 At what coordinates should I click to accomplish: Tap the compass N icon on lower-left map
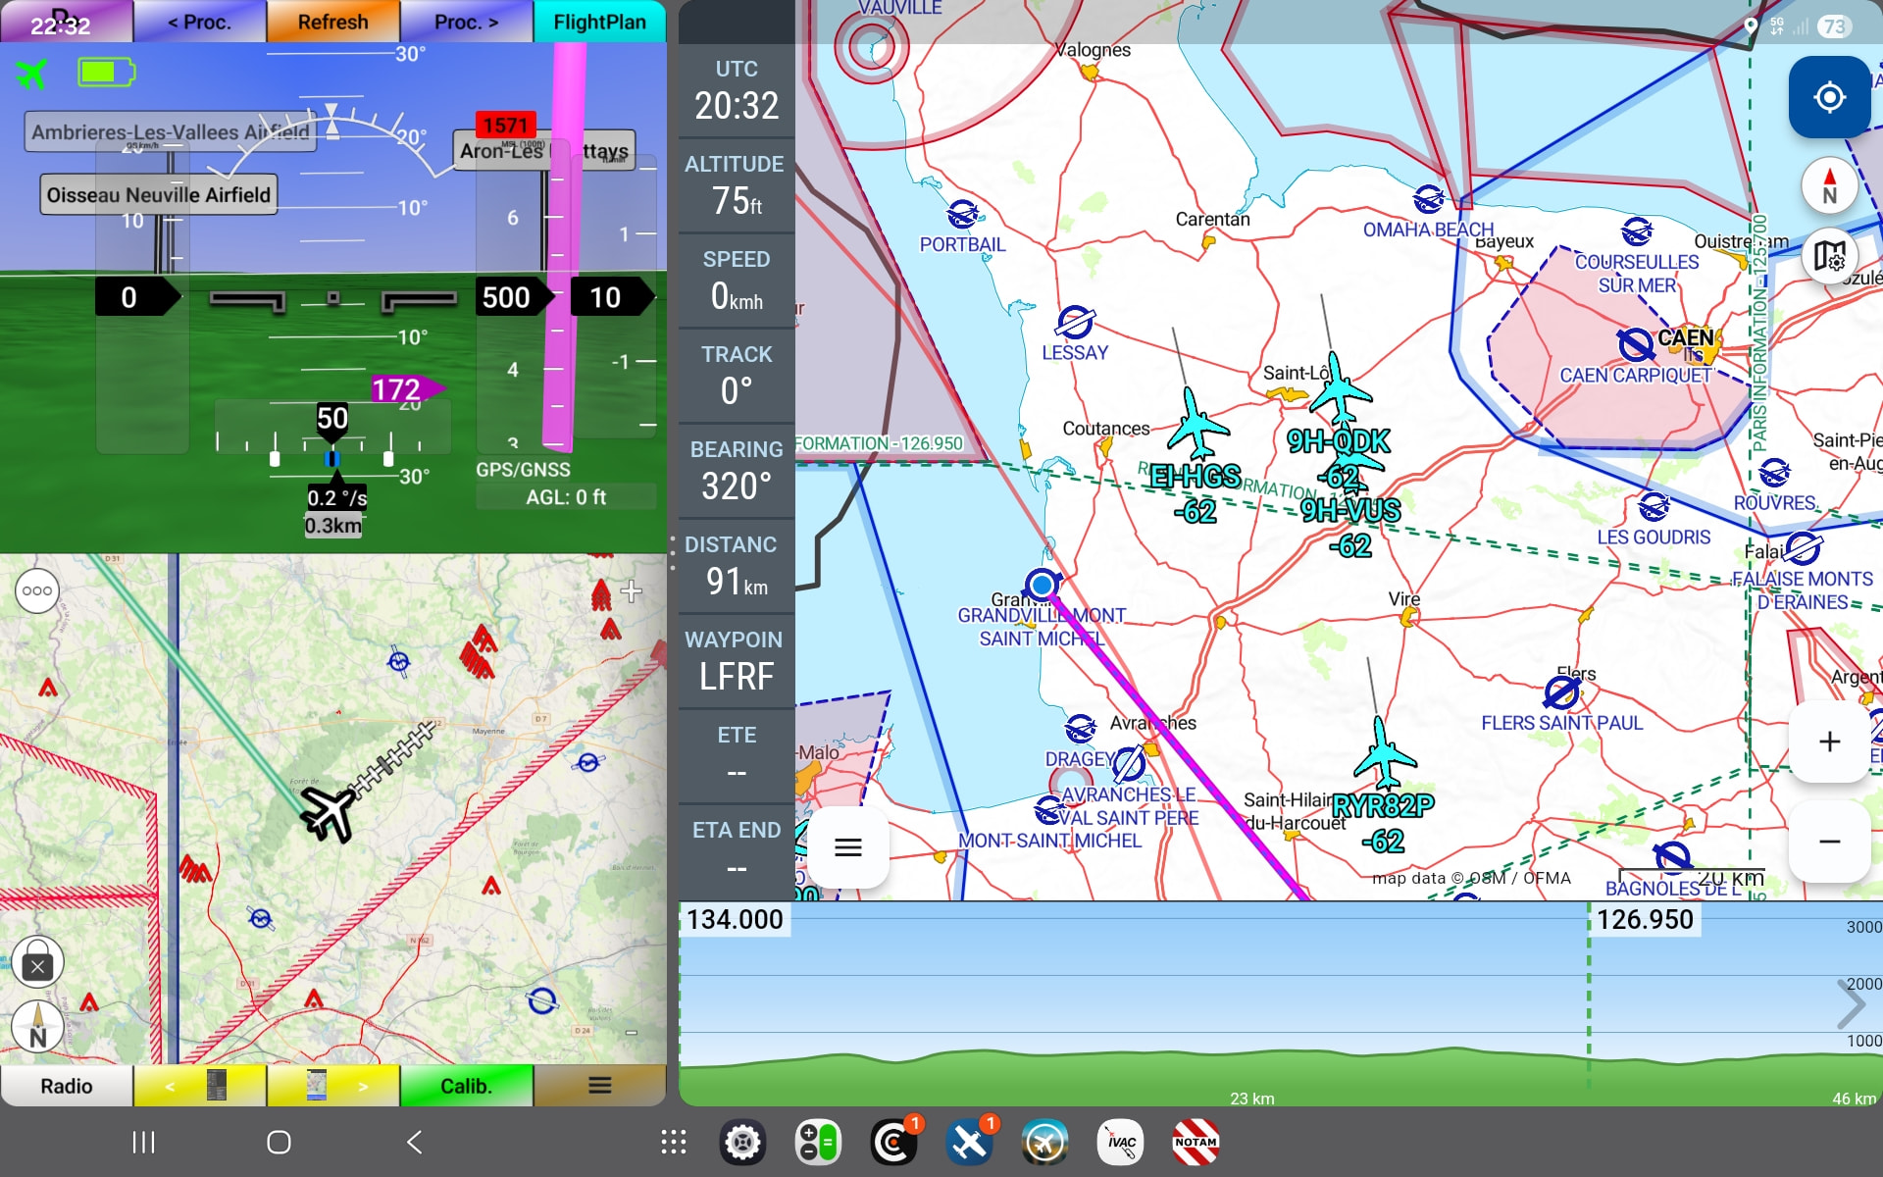37,1027
